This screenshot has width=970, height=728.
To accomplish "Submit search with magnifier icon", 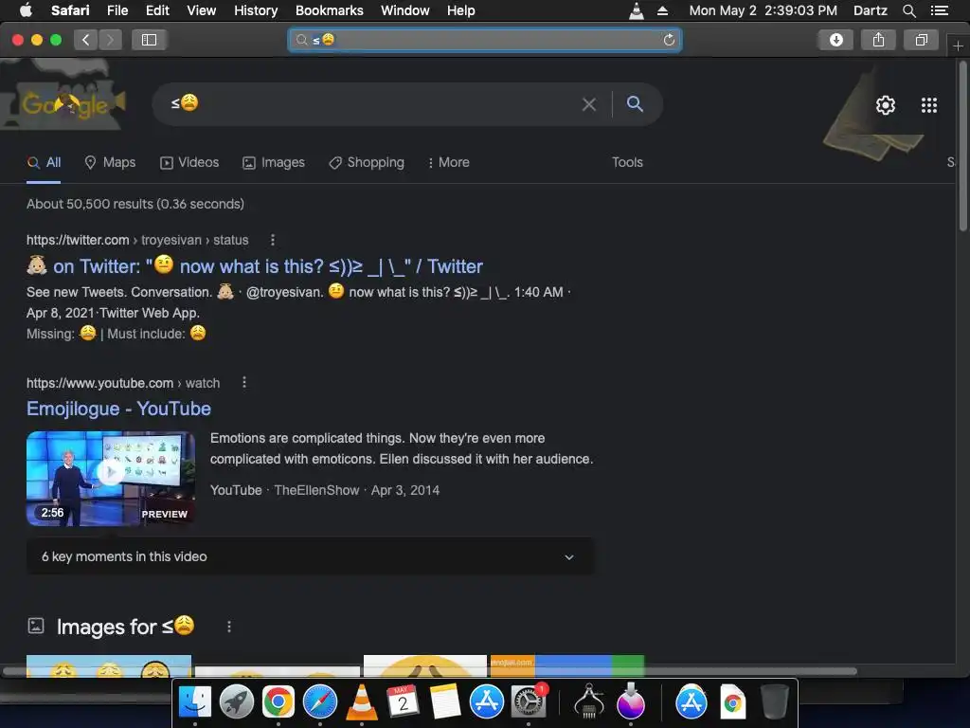I will click(x=635, y=104).
